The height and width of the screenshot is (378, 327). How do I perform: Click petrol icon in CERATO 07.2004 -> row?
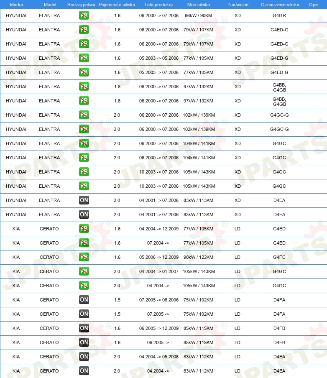(x=84, y=243)
